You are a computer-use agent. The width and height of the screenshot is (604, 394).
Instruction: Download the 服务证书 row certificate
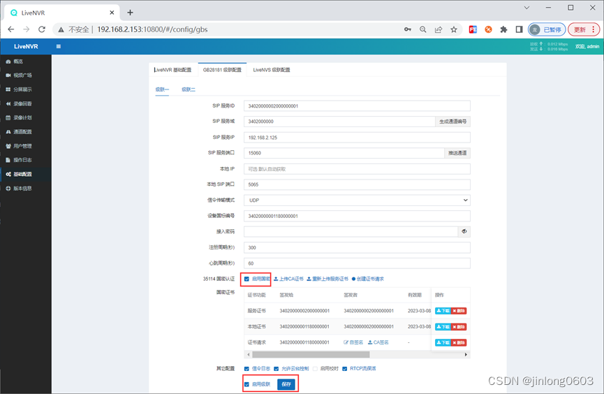coord(443,311)
